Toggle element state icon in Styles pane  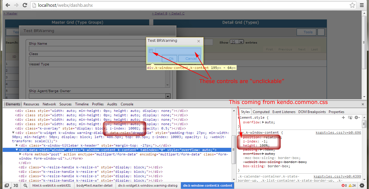[x=350, y=117]
